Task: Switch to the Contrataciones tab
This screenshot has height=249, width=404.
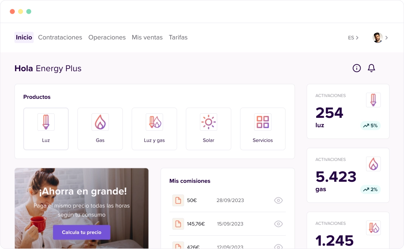Action: coord(60,37)
